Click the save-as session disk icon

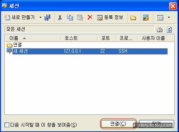coord(47,18)
